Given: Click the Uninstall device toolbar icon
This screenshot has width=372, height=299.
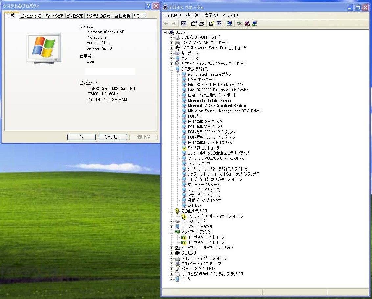Looking at the screenshot, I should pos(247,23).
